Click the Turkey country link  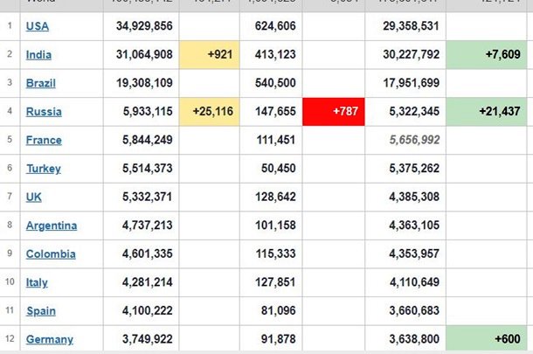[44, 169]
